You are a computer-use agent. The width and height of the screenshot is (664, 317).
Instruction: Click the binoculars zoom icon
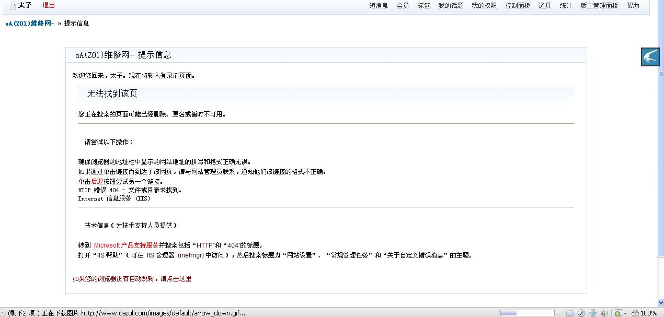click(x=635, y=313)
